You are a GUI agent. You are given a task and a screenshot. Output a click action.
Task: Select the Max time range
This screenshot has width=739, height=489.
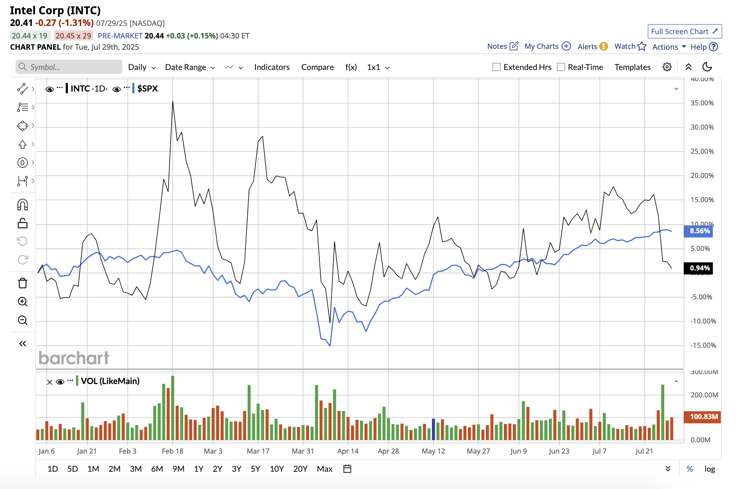point(325,469)
